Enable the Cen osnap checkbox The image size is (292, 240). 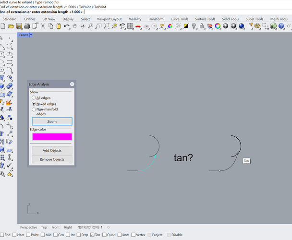pyautogui.click(x=56, y=235)
